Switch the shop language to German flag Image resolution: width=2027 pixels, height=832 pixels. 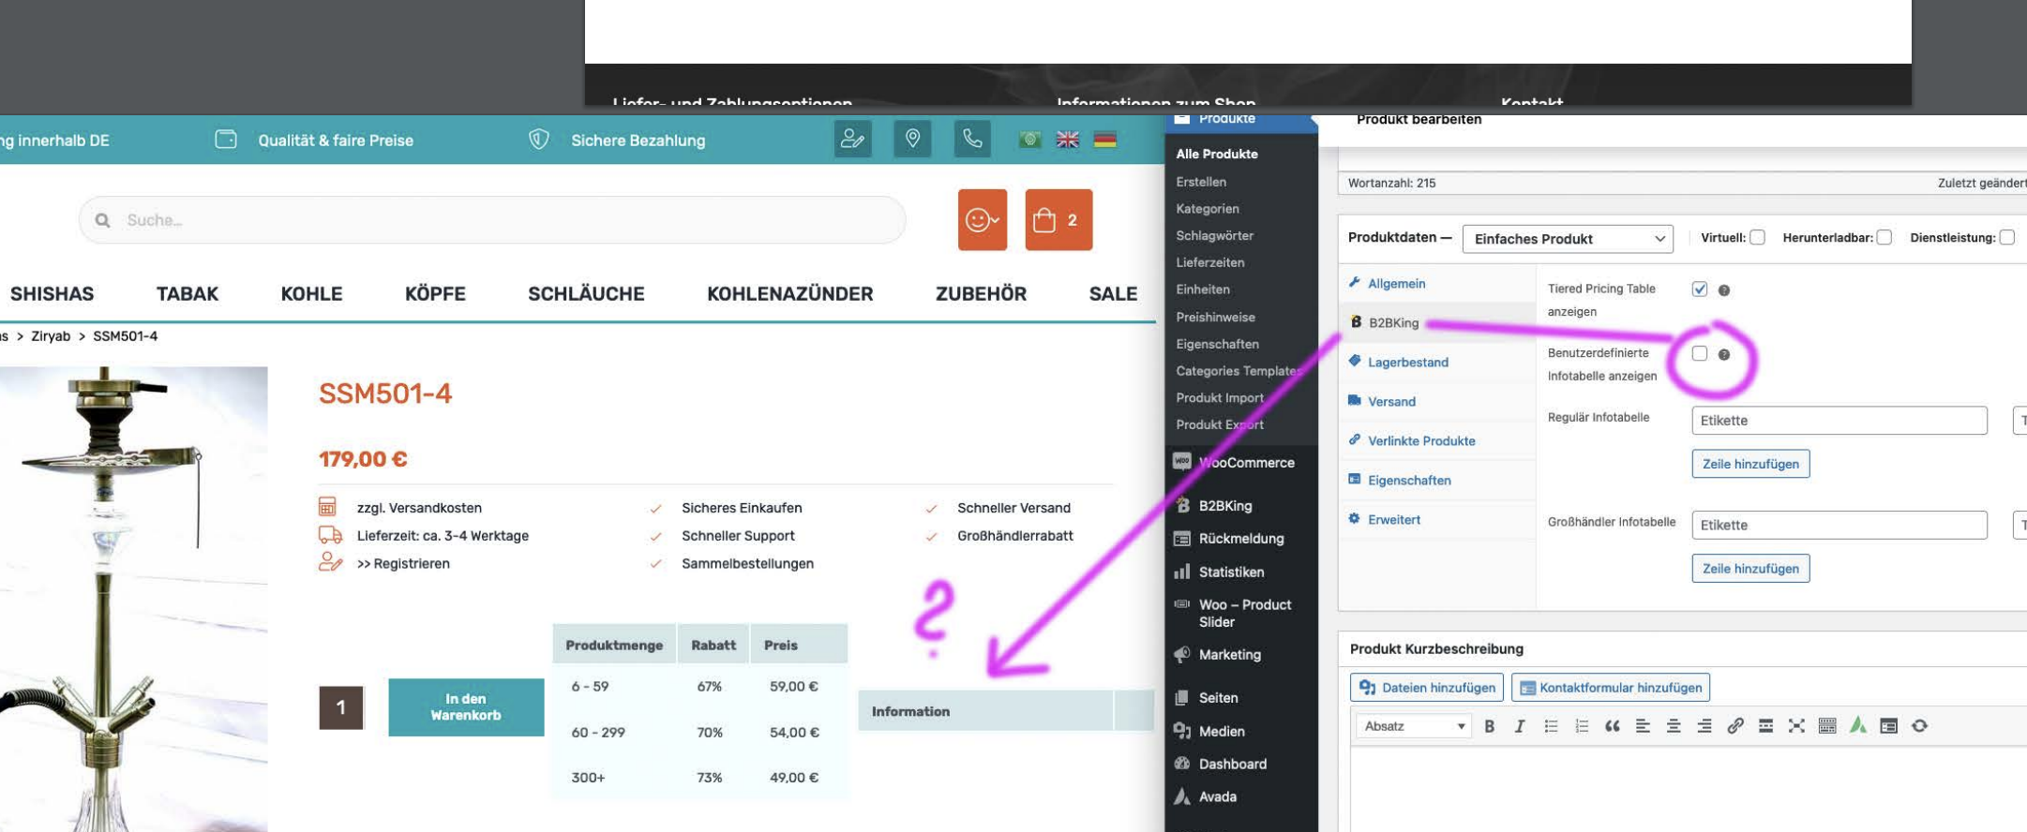coord(1105,140)
